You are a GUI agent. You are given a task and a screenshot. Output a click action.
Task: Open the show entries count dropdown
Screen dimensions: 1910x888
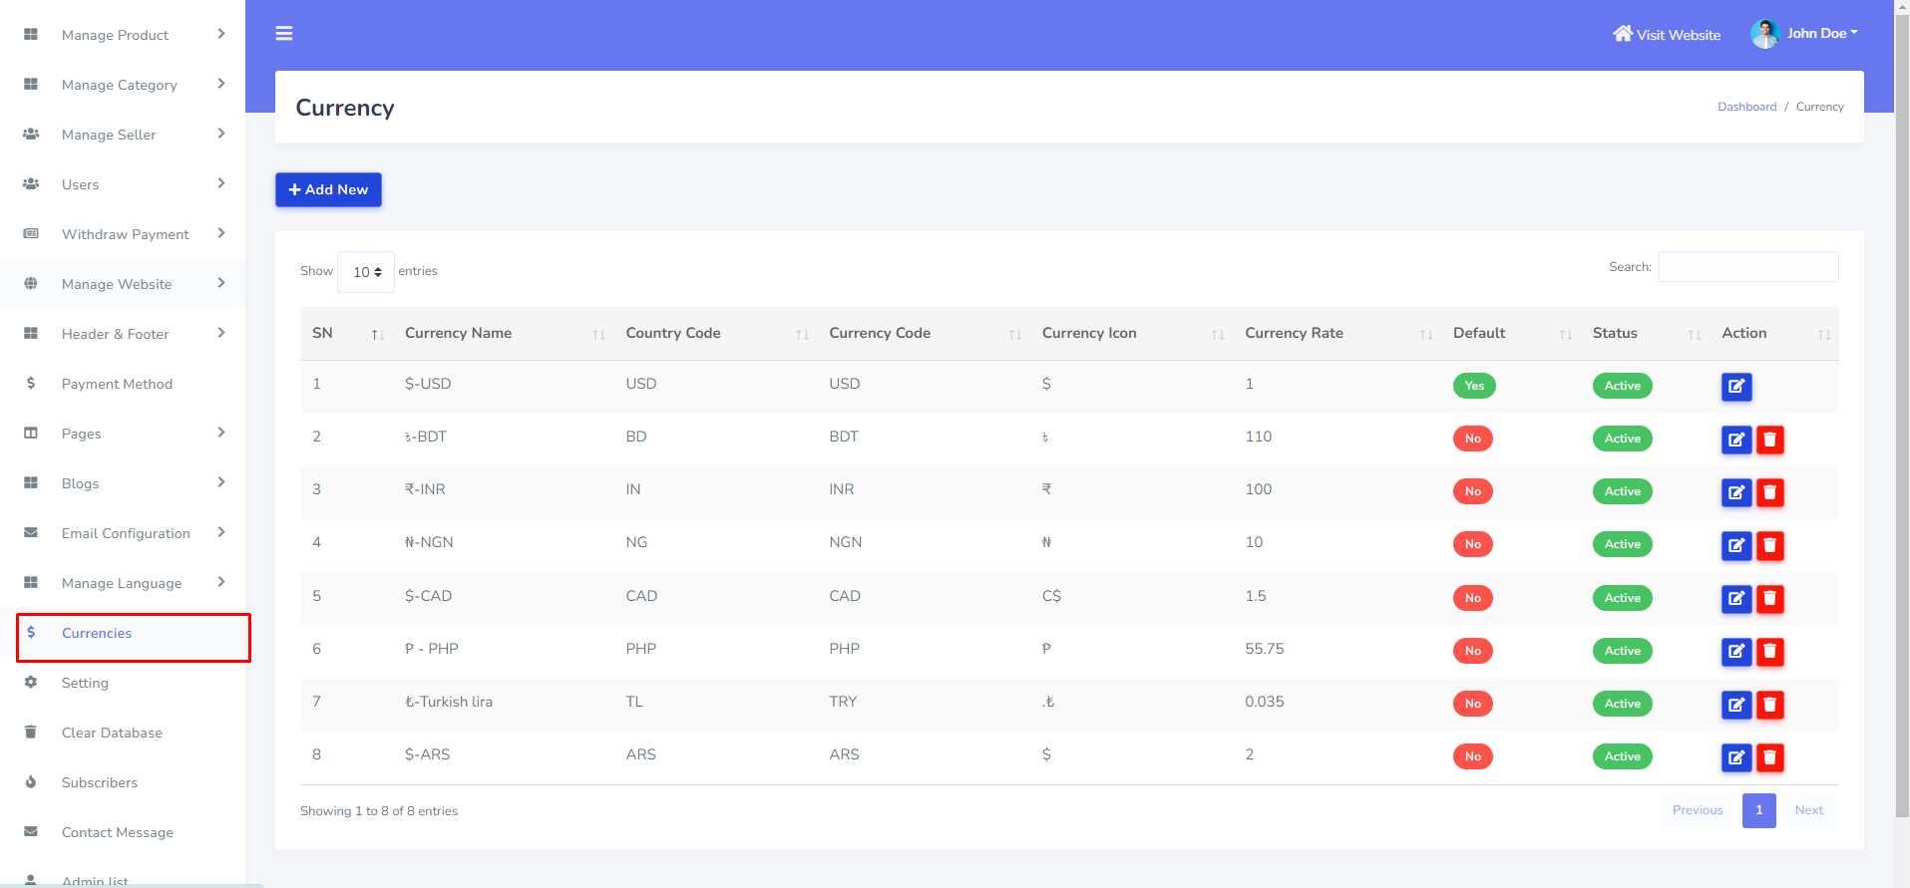[x=366, y=272]
